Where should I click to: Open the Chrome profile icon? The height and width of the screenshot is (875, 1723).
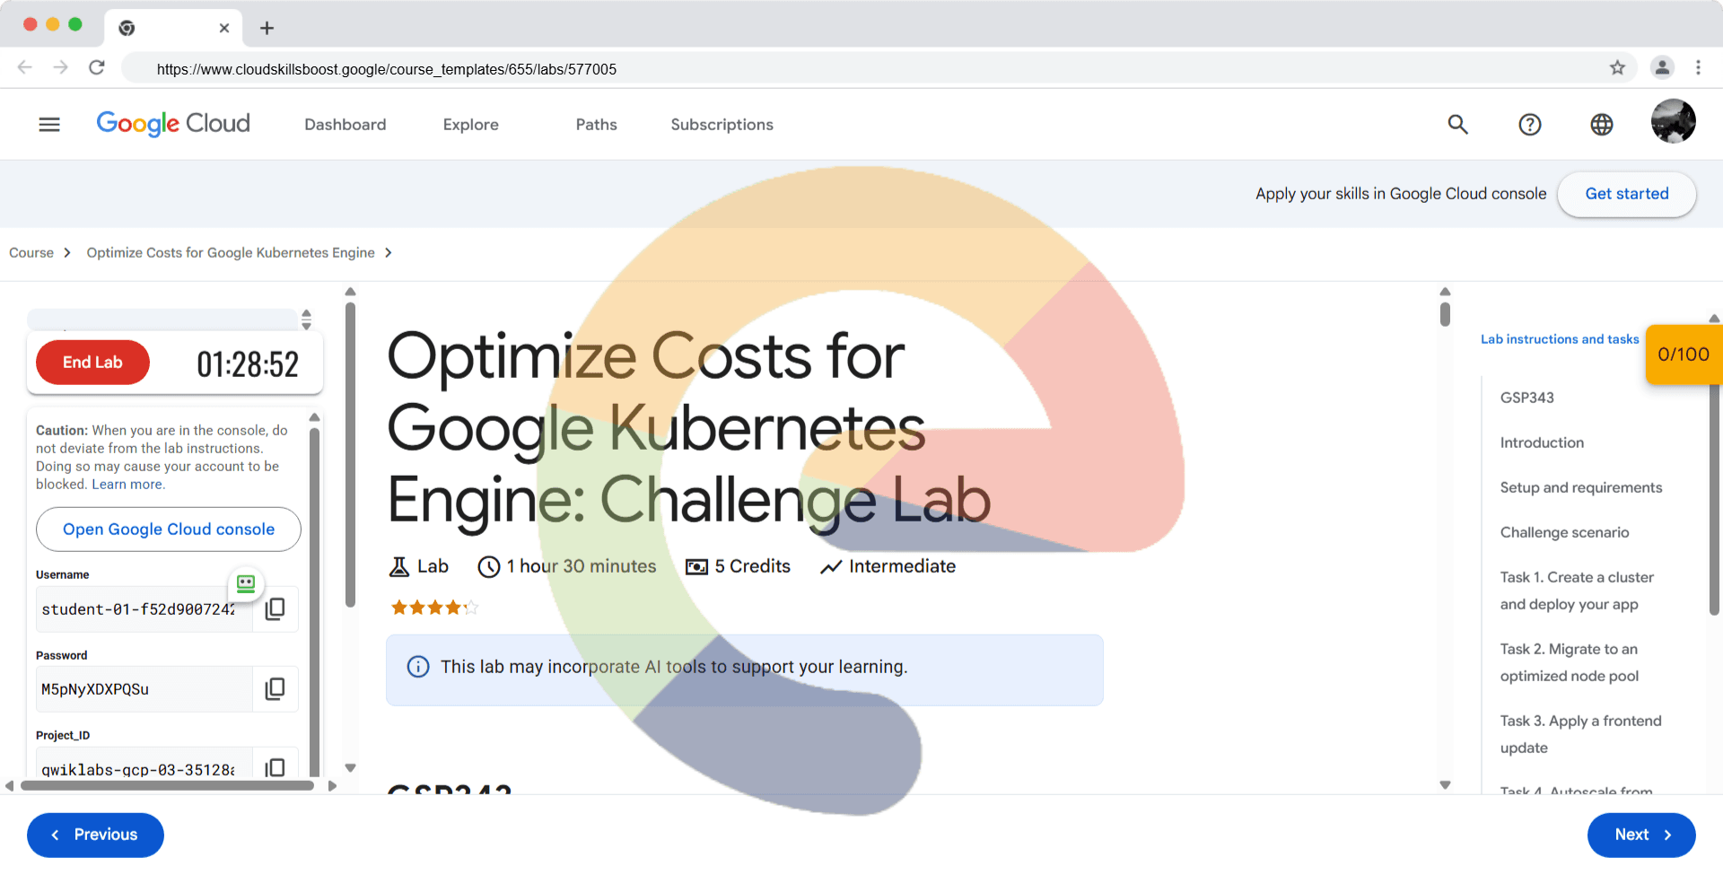tap(1662, 67)
